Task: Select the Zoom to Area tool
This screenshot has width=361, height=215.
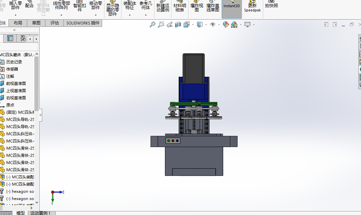Action: [x=161, y=25]
